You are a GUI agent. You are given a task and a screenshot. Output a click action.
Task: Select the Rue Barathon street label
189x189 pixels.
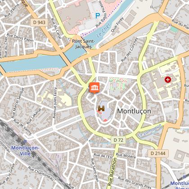[x=112, y=171]
